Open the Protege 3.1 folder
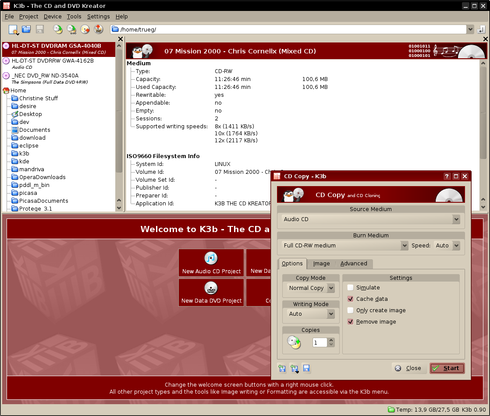 click(32, 208)
